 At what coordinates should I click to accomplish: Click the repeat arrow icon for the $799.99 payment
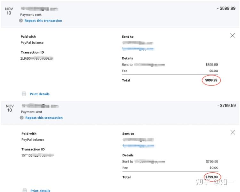[22, 118]
